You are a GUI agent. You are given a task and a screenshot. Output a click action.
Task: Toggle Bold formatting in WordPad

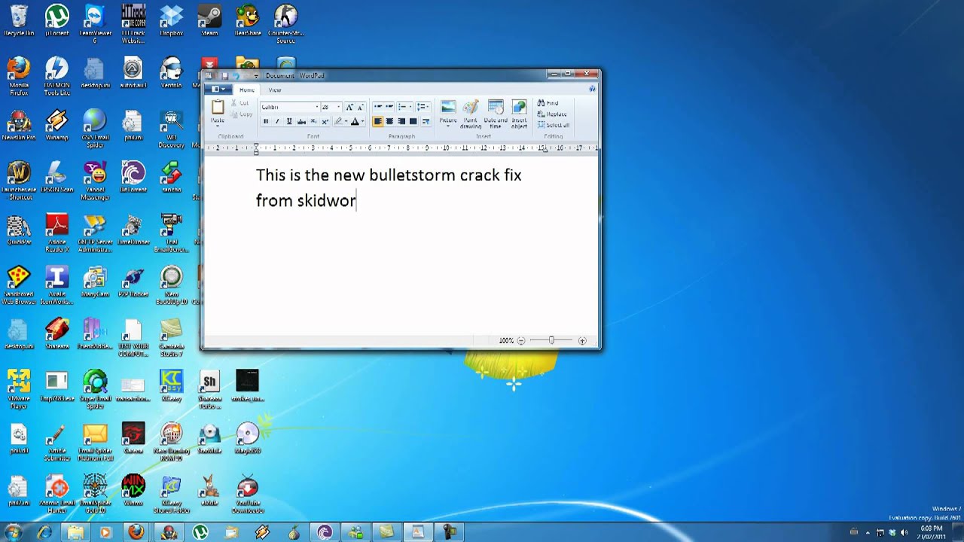[x=266, y=121]
